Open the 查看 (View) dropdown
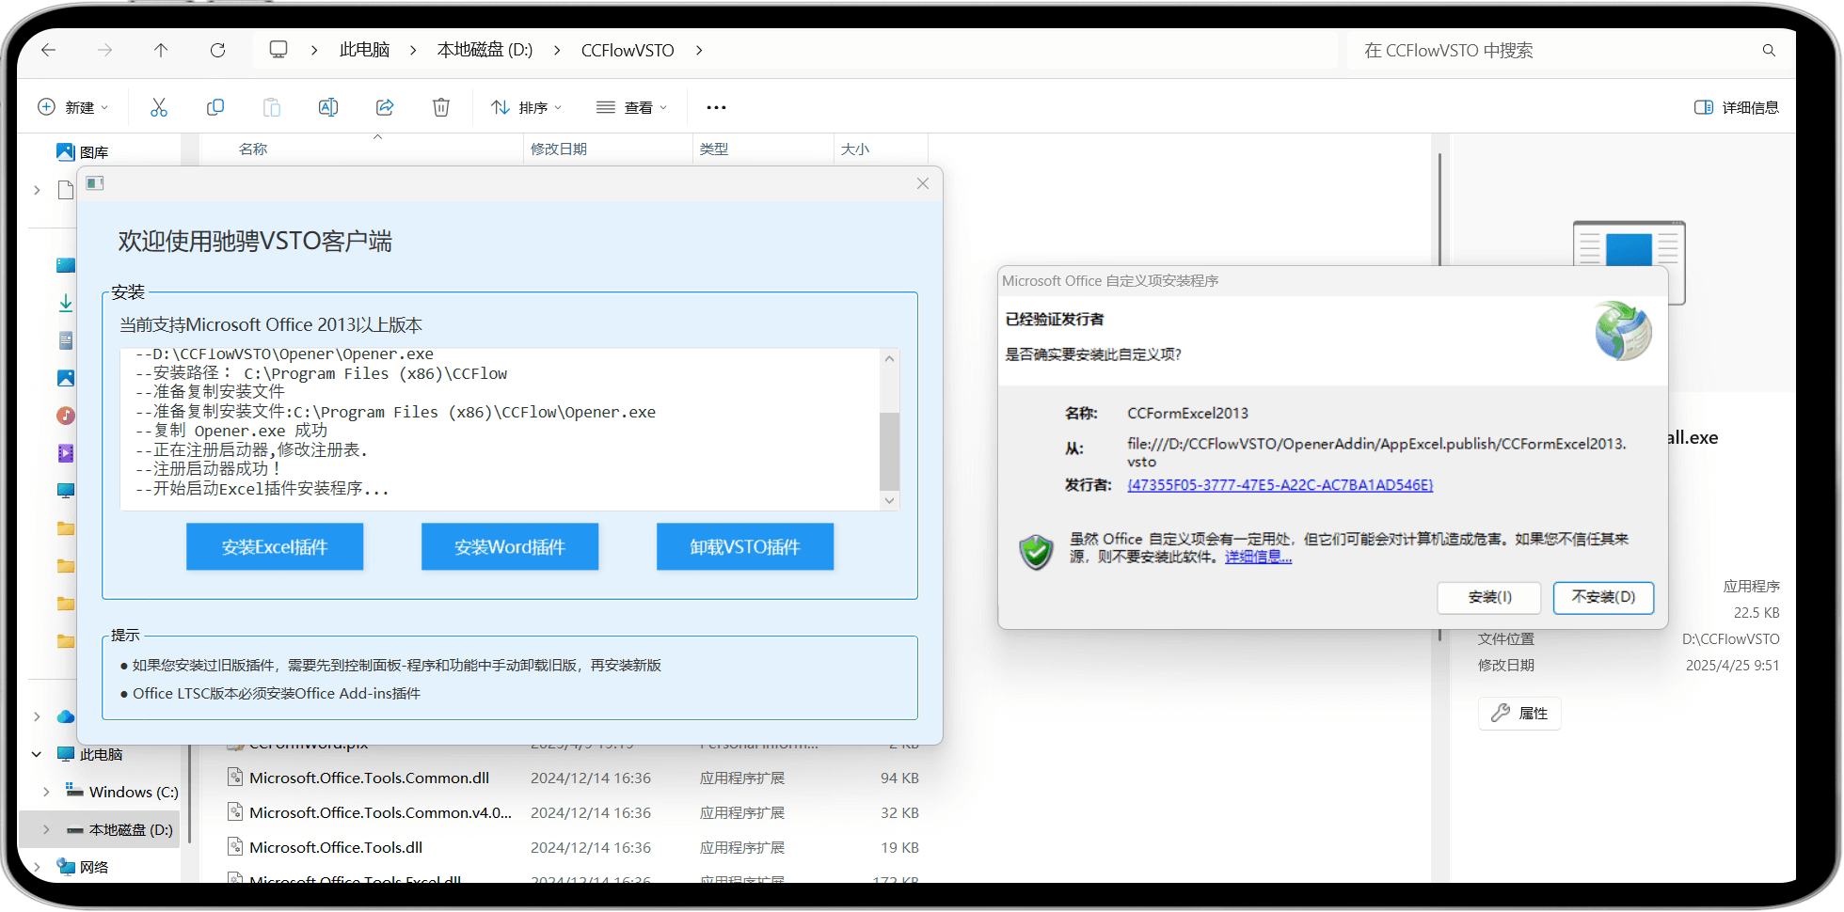The height and width of the screenshot is (912, 1844). click(632, 107)
